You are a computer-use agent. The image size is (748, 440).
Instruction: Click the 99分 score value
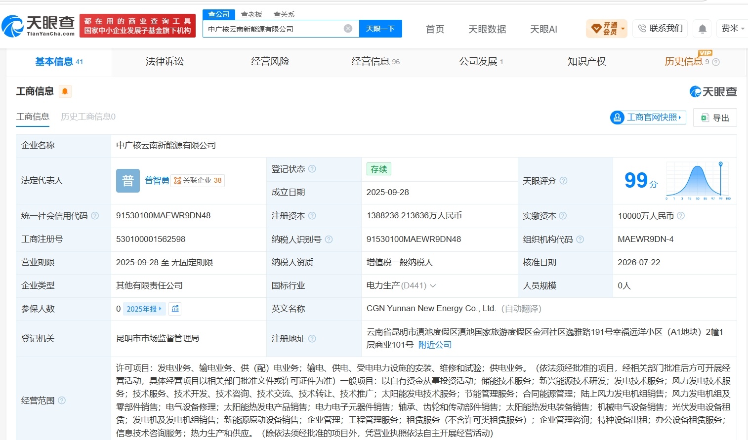(x=641, y=181)
